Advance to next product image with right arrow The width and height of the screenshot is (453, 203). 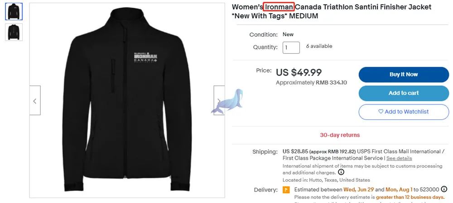tap(219, 100)
